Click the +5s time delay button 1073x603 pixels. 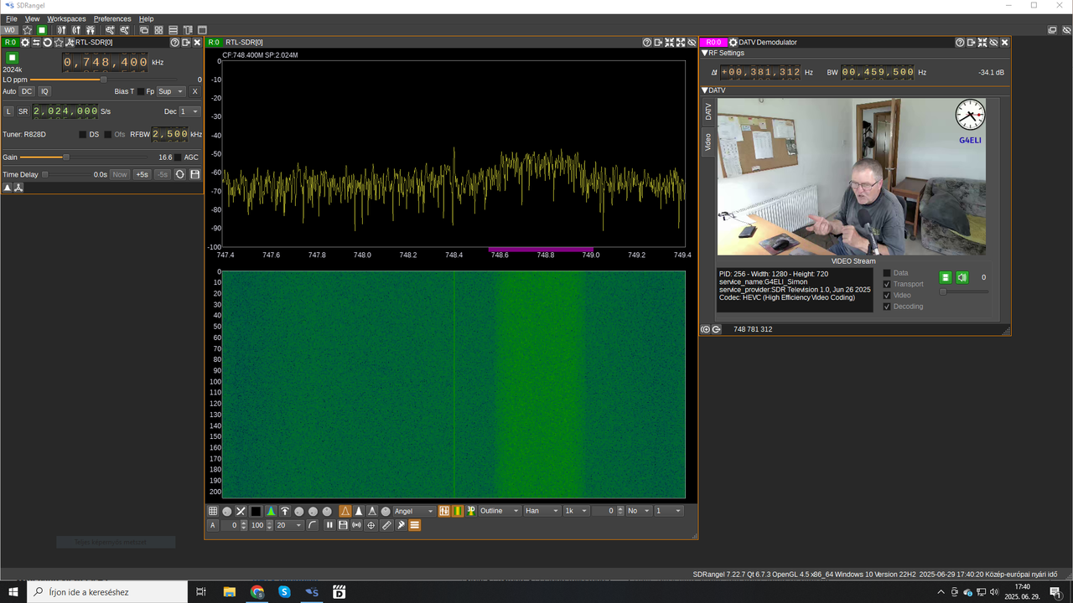(142, 174)
